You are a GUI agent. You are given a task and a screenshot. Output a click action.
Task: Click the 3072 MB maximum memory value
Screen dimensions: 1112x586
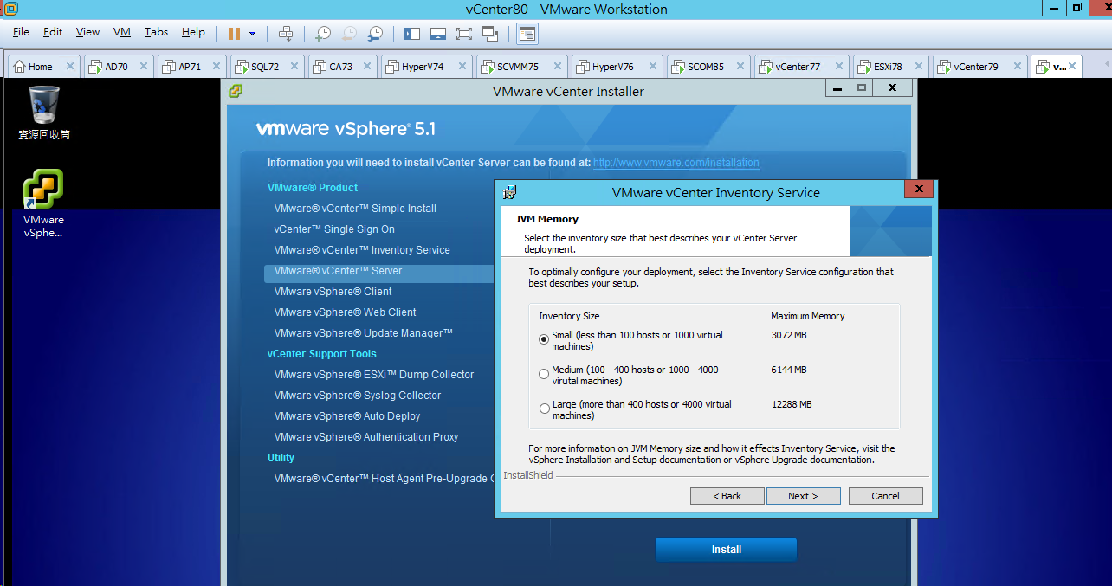coord(789,335)
